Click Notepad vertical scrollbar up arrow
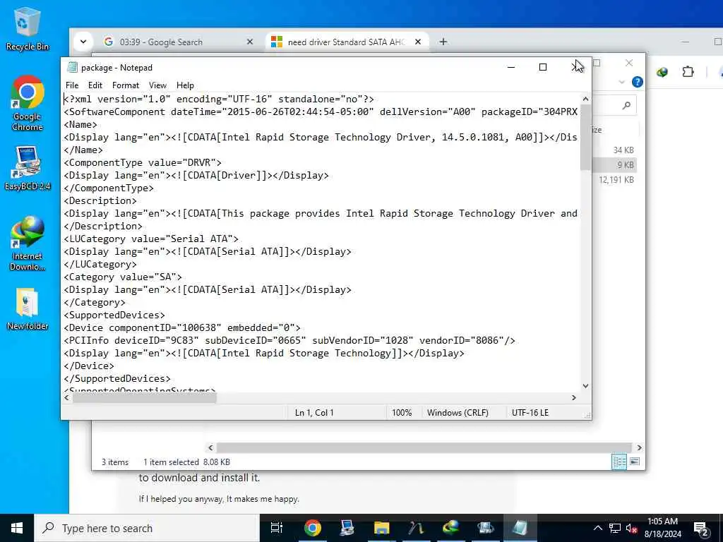The height and width of the screenshot is (542, 723). pos(585,99)
